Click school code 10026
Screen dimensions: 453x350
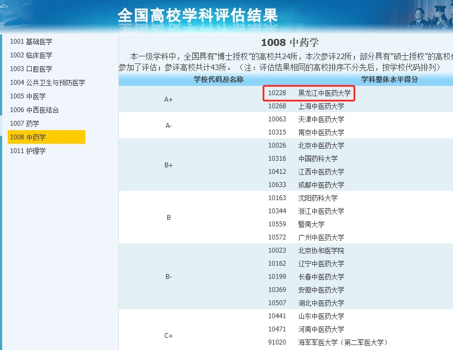(277, 145)
